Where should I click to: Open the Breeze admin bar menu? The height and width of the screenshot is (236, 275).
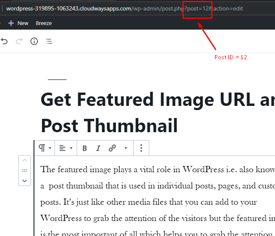point(44,23)
